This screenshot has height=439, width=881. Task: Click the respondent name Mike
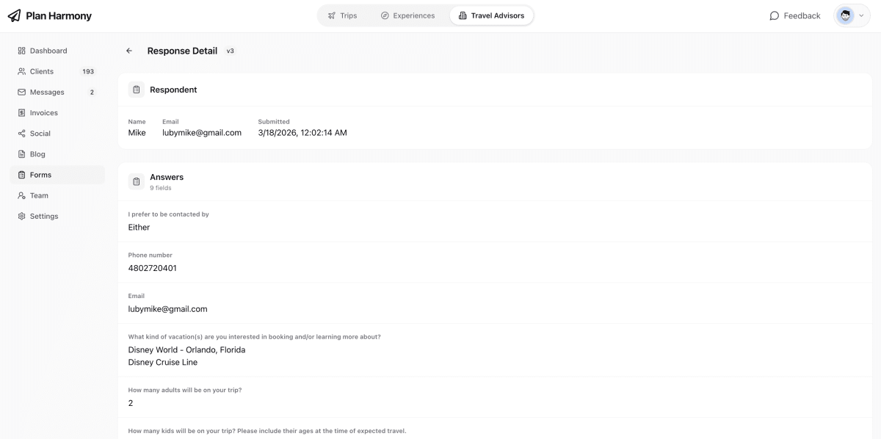[137, 133]
